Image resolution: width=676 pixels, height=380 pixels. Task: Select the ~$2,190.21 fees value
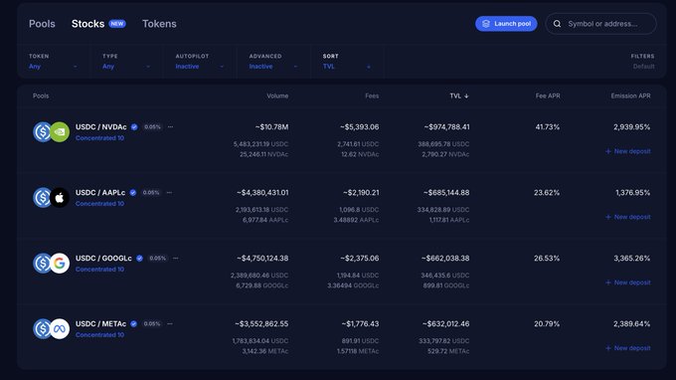(361, 192)
